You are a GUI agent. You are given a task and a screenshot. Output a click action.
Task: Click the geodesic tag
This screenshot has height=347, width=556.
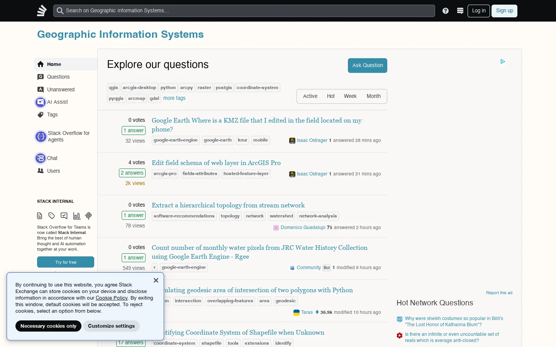point(286,301)
